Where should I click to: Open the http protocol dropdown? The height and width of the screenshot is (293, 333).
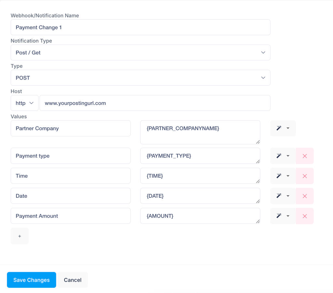[x=24, y=103]
